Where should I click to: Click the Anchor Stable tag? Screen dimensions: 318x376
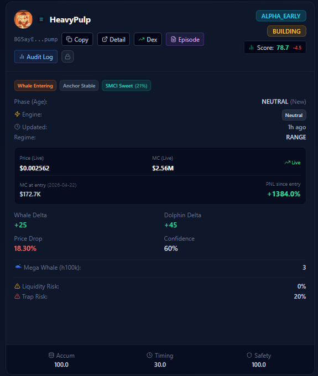[x=79, y=86]
